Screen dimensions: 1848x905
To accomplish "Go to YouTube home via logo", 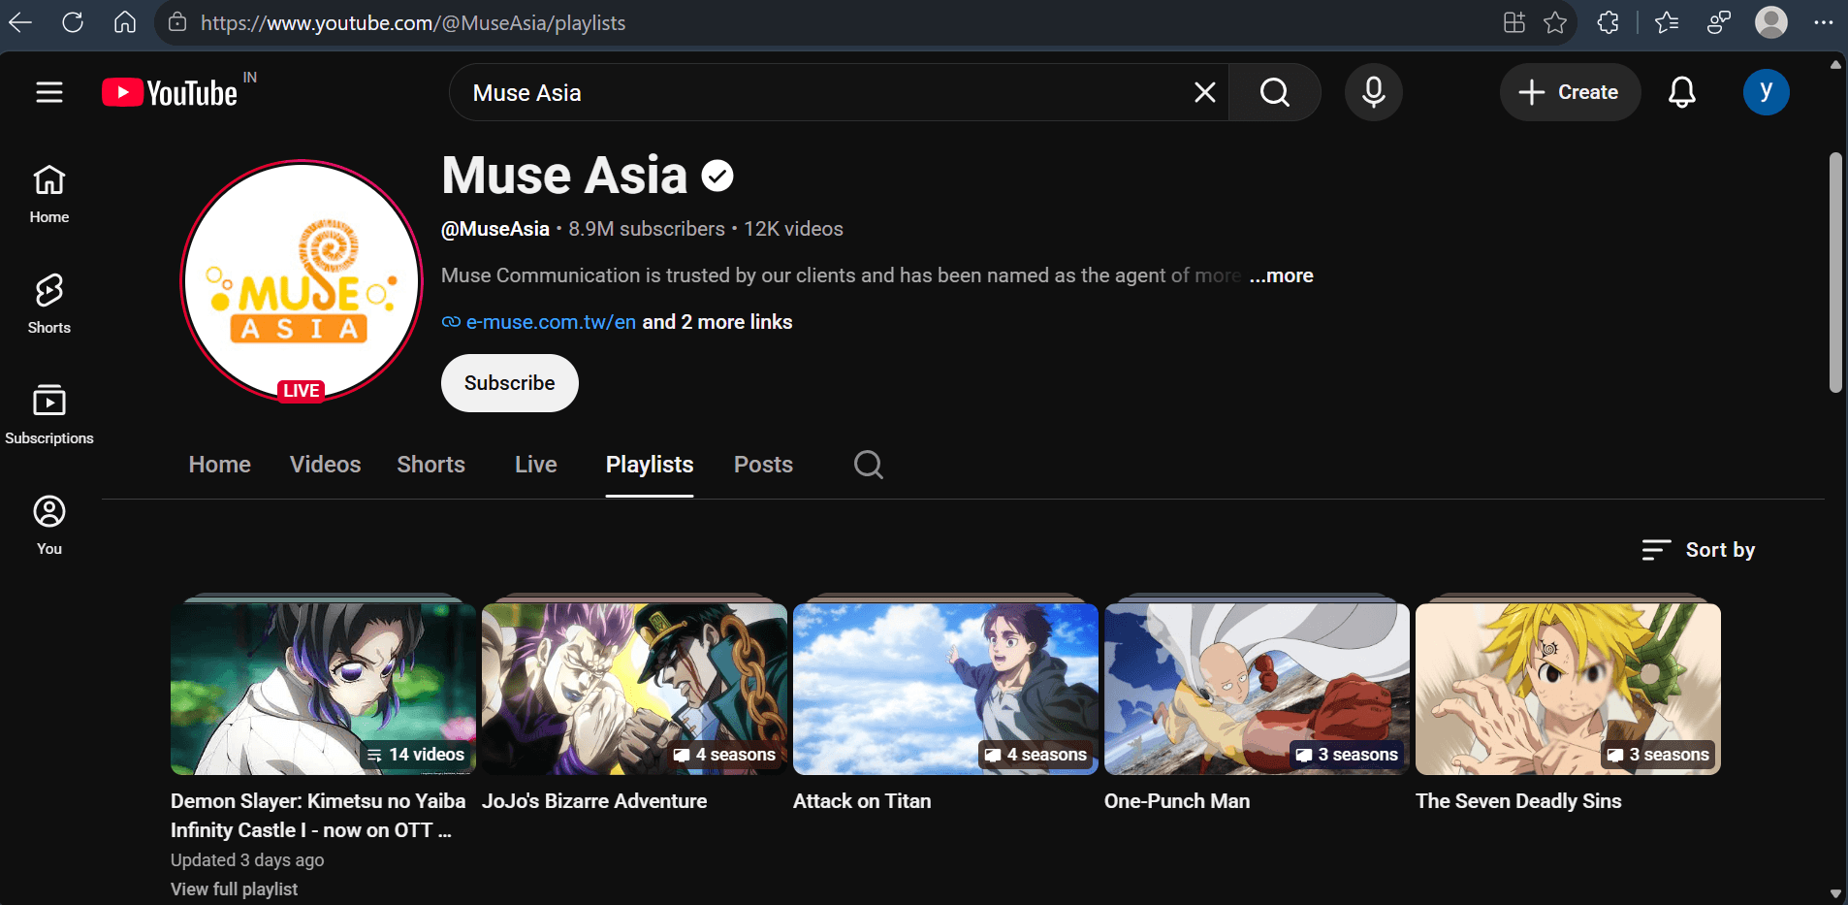I will point(171,92).
